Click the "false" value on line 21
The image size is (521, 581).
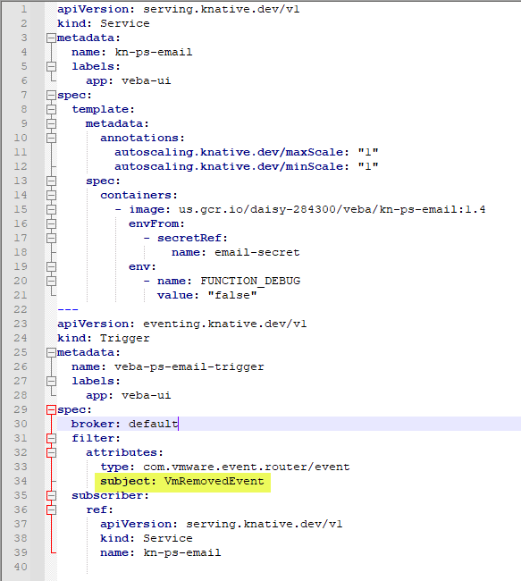[232, 295]
